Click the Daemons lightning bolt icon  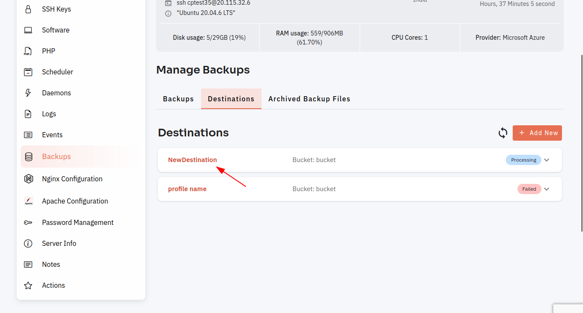click(x=28, y=93)
